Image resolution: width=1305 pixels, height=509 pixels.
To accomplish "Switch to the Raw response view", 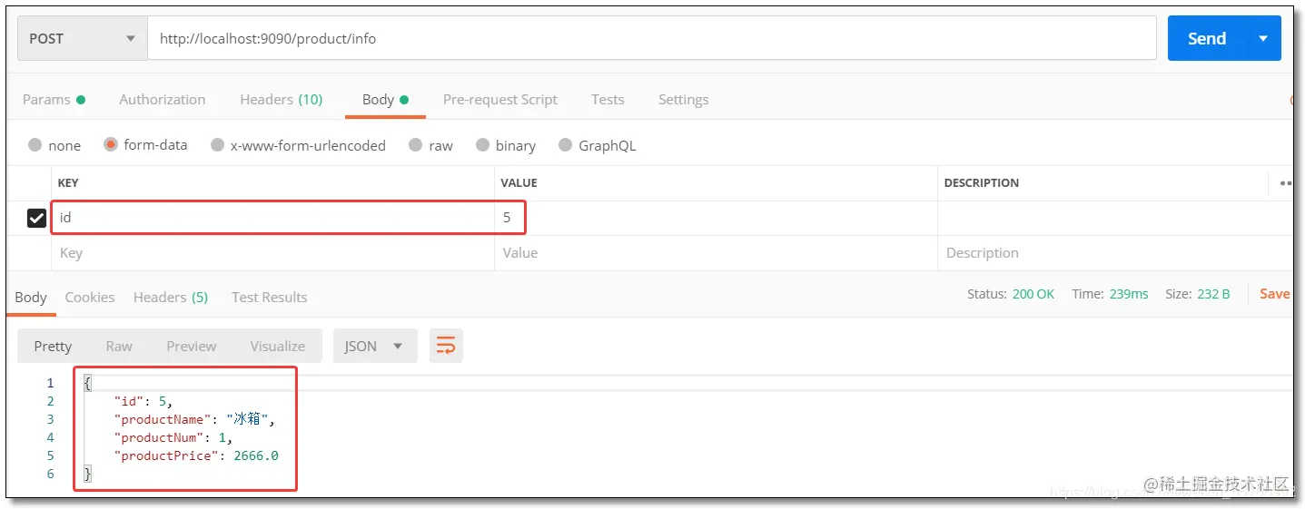I will click(x=119, y=346).
